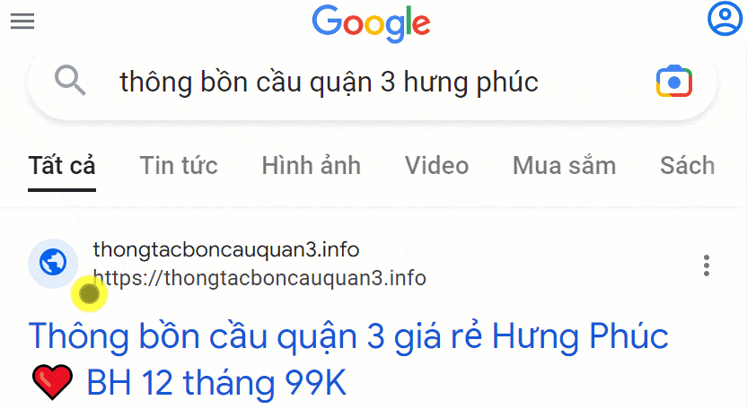747x409 pixels.
Task: Click the https://thongtacboncauquan3.info URL line
Action: coord(259,278)
